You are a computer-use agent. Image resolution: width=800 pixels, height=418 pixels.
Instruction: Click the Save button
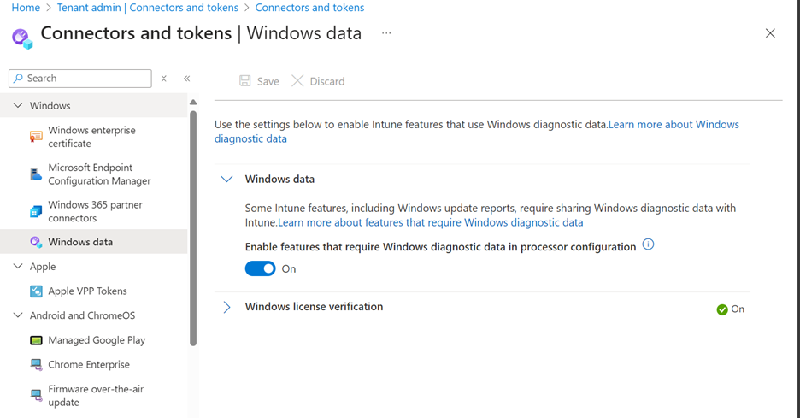click(x=259, y=81)
